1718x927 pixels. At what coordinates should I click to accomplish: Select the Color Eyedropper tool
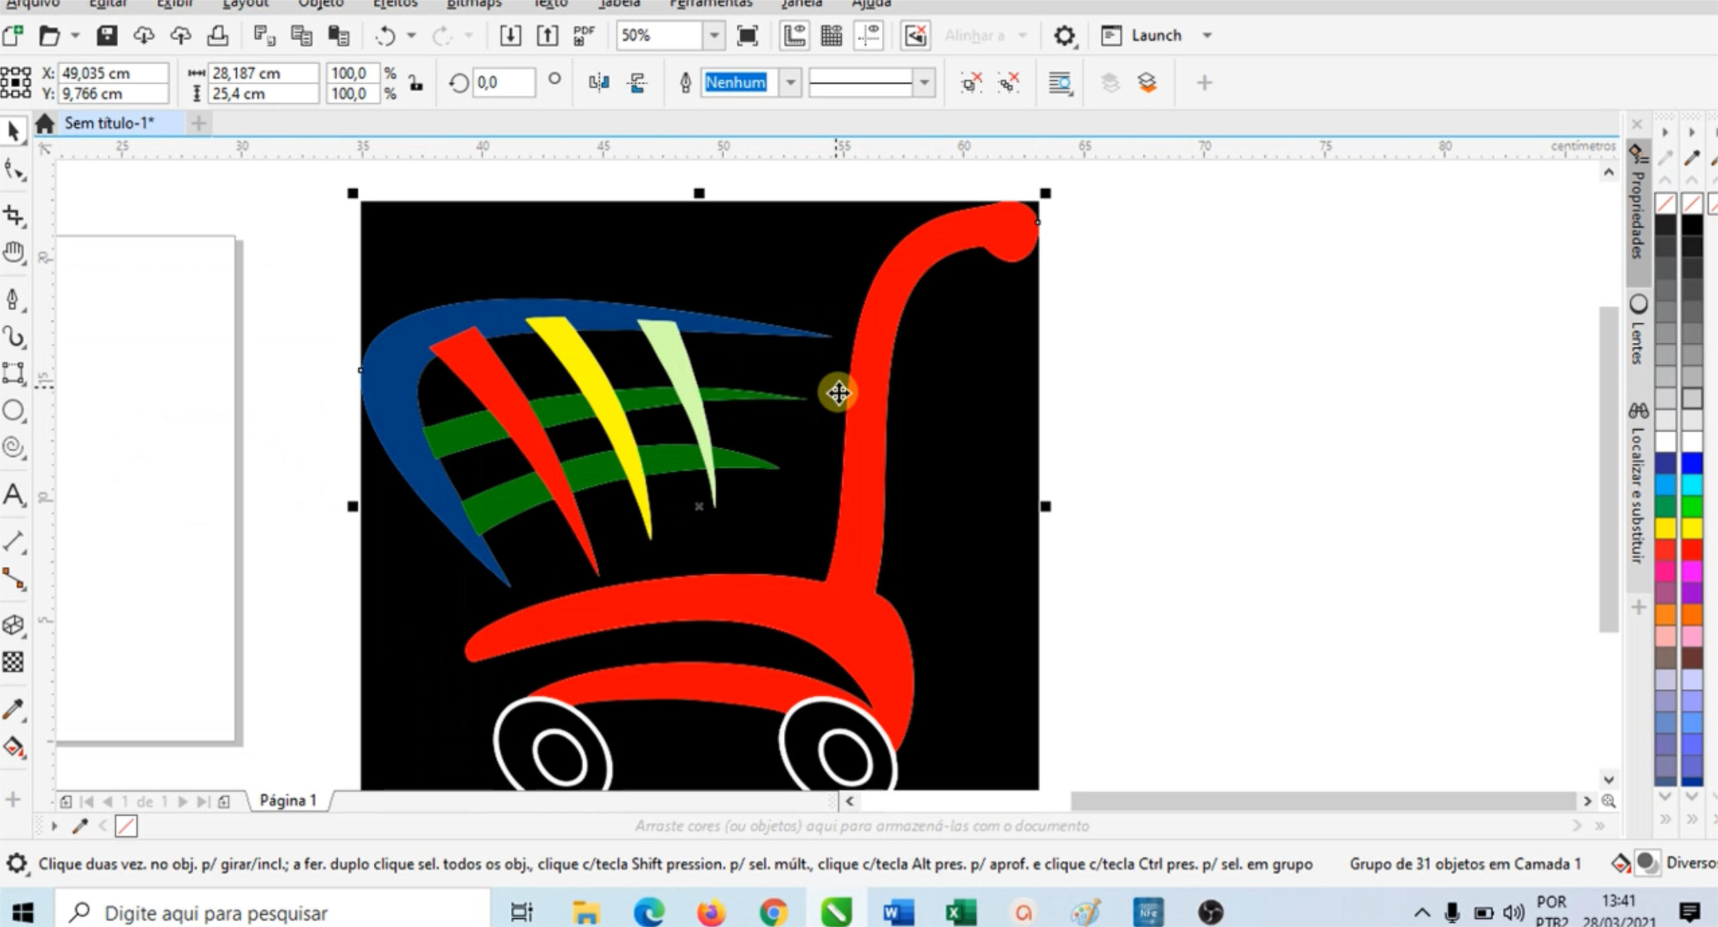coord(13,708)
